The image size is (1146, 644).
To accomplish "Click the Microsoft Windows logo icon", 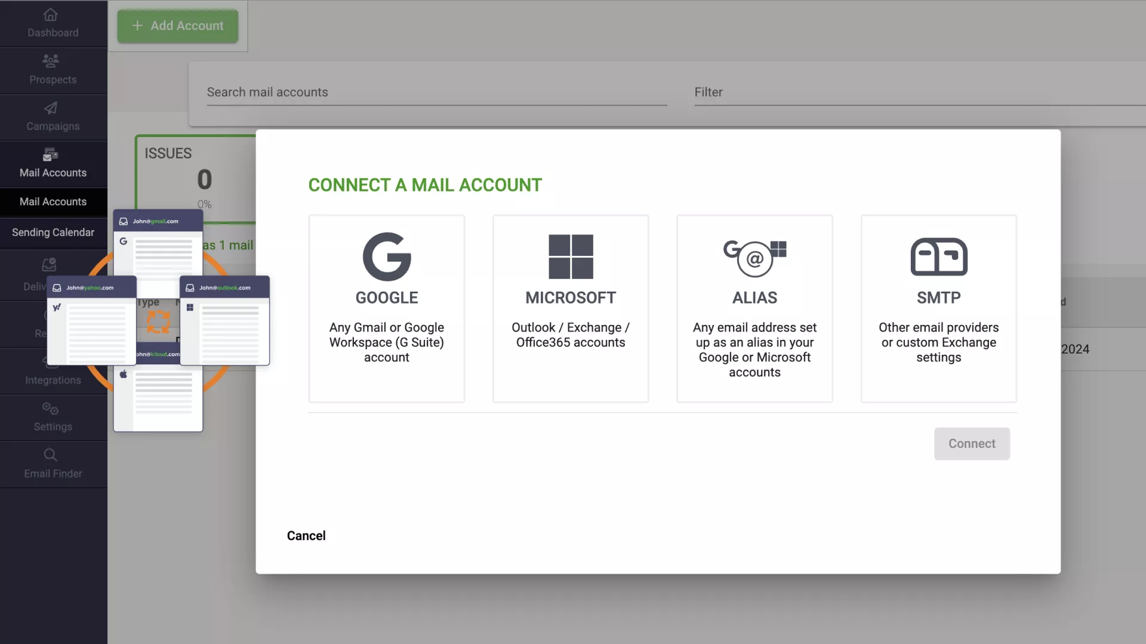I will pyautogui.click(x=571, y=256).
